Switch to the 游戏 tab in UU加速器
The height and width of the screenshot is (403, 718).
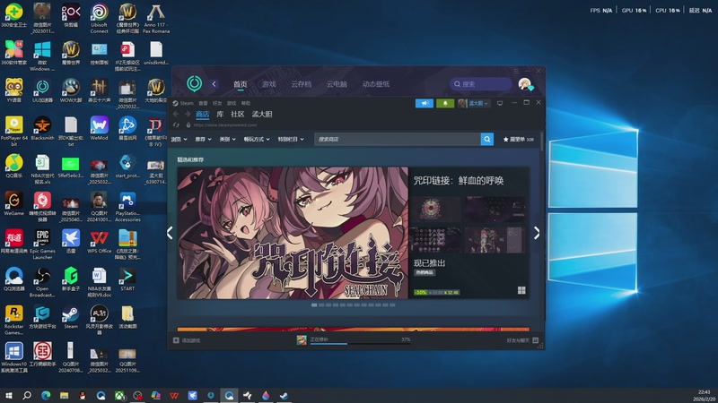pos(268,84)
